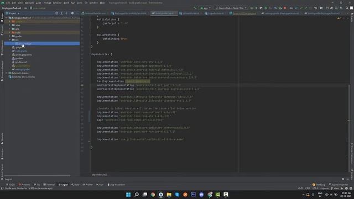Open the Xiaomi Redmi Note 7 Pro device dropdown
The width and height of the screenshot is (354, 199).
click(231, 8)
